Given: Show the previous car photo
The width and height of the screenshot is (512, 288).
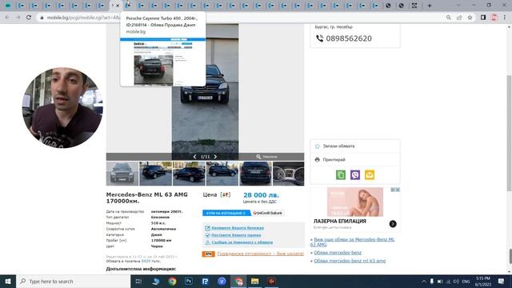Looking at the screenshot, I should (194, 157).
